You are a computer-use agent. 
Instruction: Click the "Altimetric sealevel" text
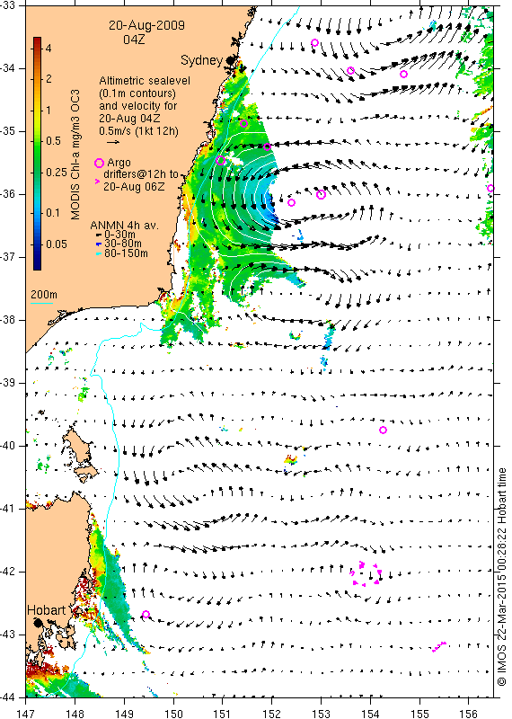tap(145, 81)
